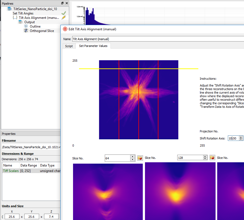Float the Pipelines panel with undock icon

pos(62,3)
